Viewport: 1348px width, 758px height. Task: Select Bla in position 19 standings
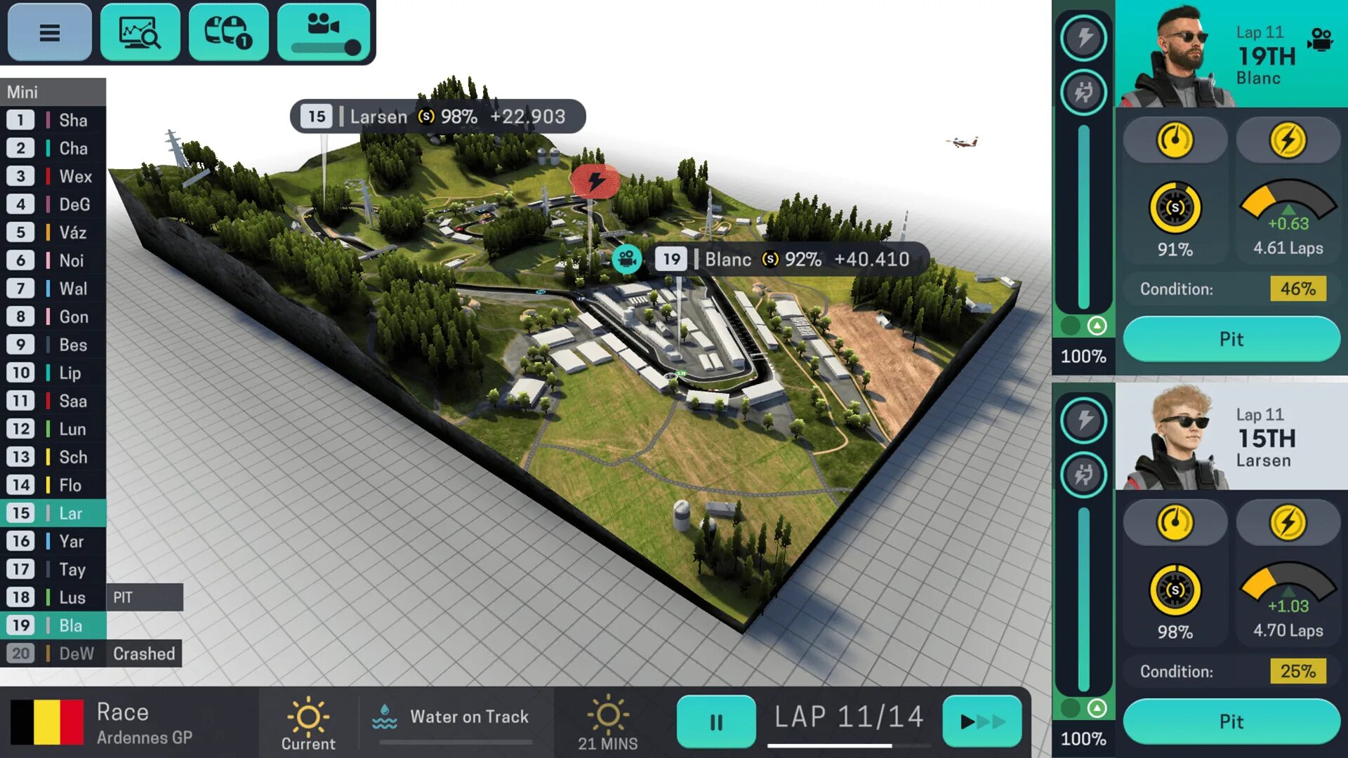pyautogui.click(x=70, y=625)
